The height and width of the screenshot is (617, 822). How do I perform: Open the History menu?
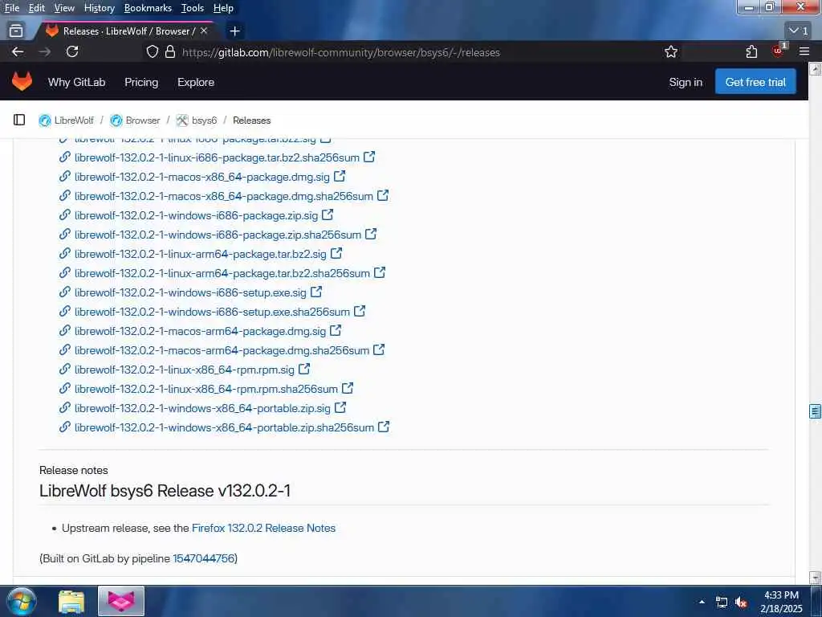[x=100, y=8]
